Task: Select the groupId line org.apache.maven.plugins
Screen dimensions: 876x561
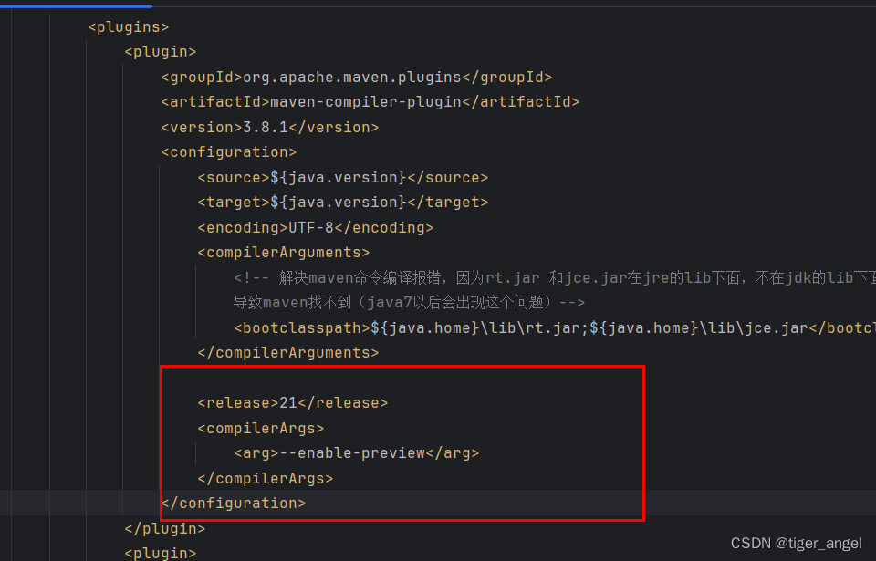Action: 357,78
